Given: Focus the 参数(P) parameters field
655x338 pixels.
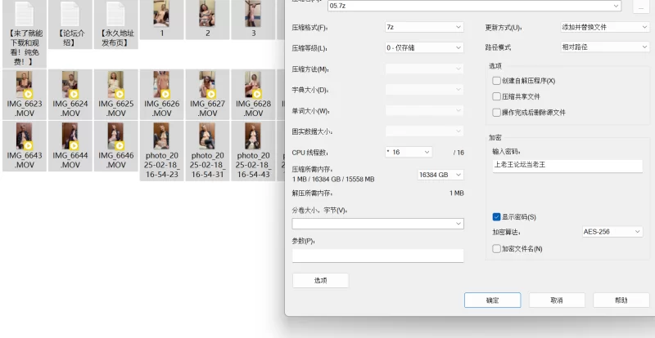Looking at the screenshot, I should pyautogui.click(x=377, y=256).
